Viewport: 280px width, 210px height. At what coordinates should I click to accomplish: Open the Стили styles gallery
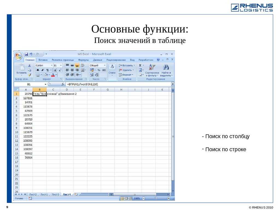pyautogui.click(x=112, y=70)
